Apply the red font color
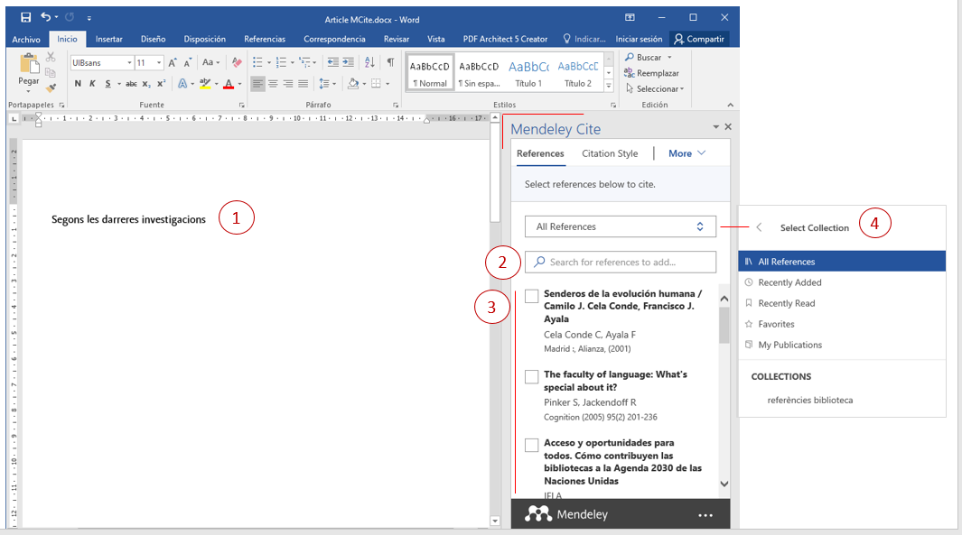This screenshot has height=535, width=962. [229, 84]
